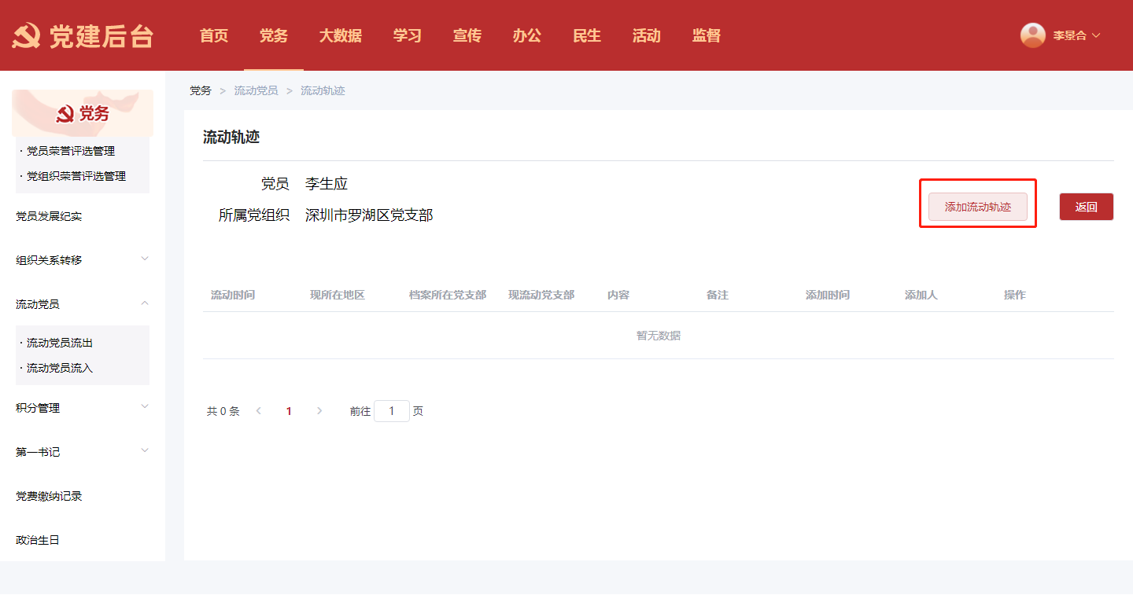The height and width of the screenshot is (595, 1133).
Task: Click the 添加流动轨迹 button
Action: point(977,207)
